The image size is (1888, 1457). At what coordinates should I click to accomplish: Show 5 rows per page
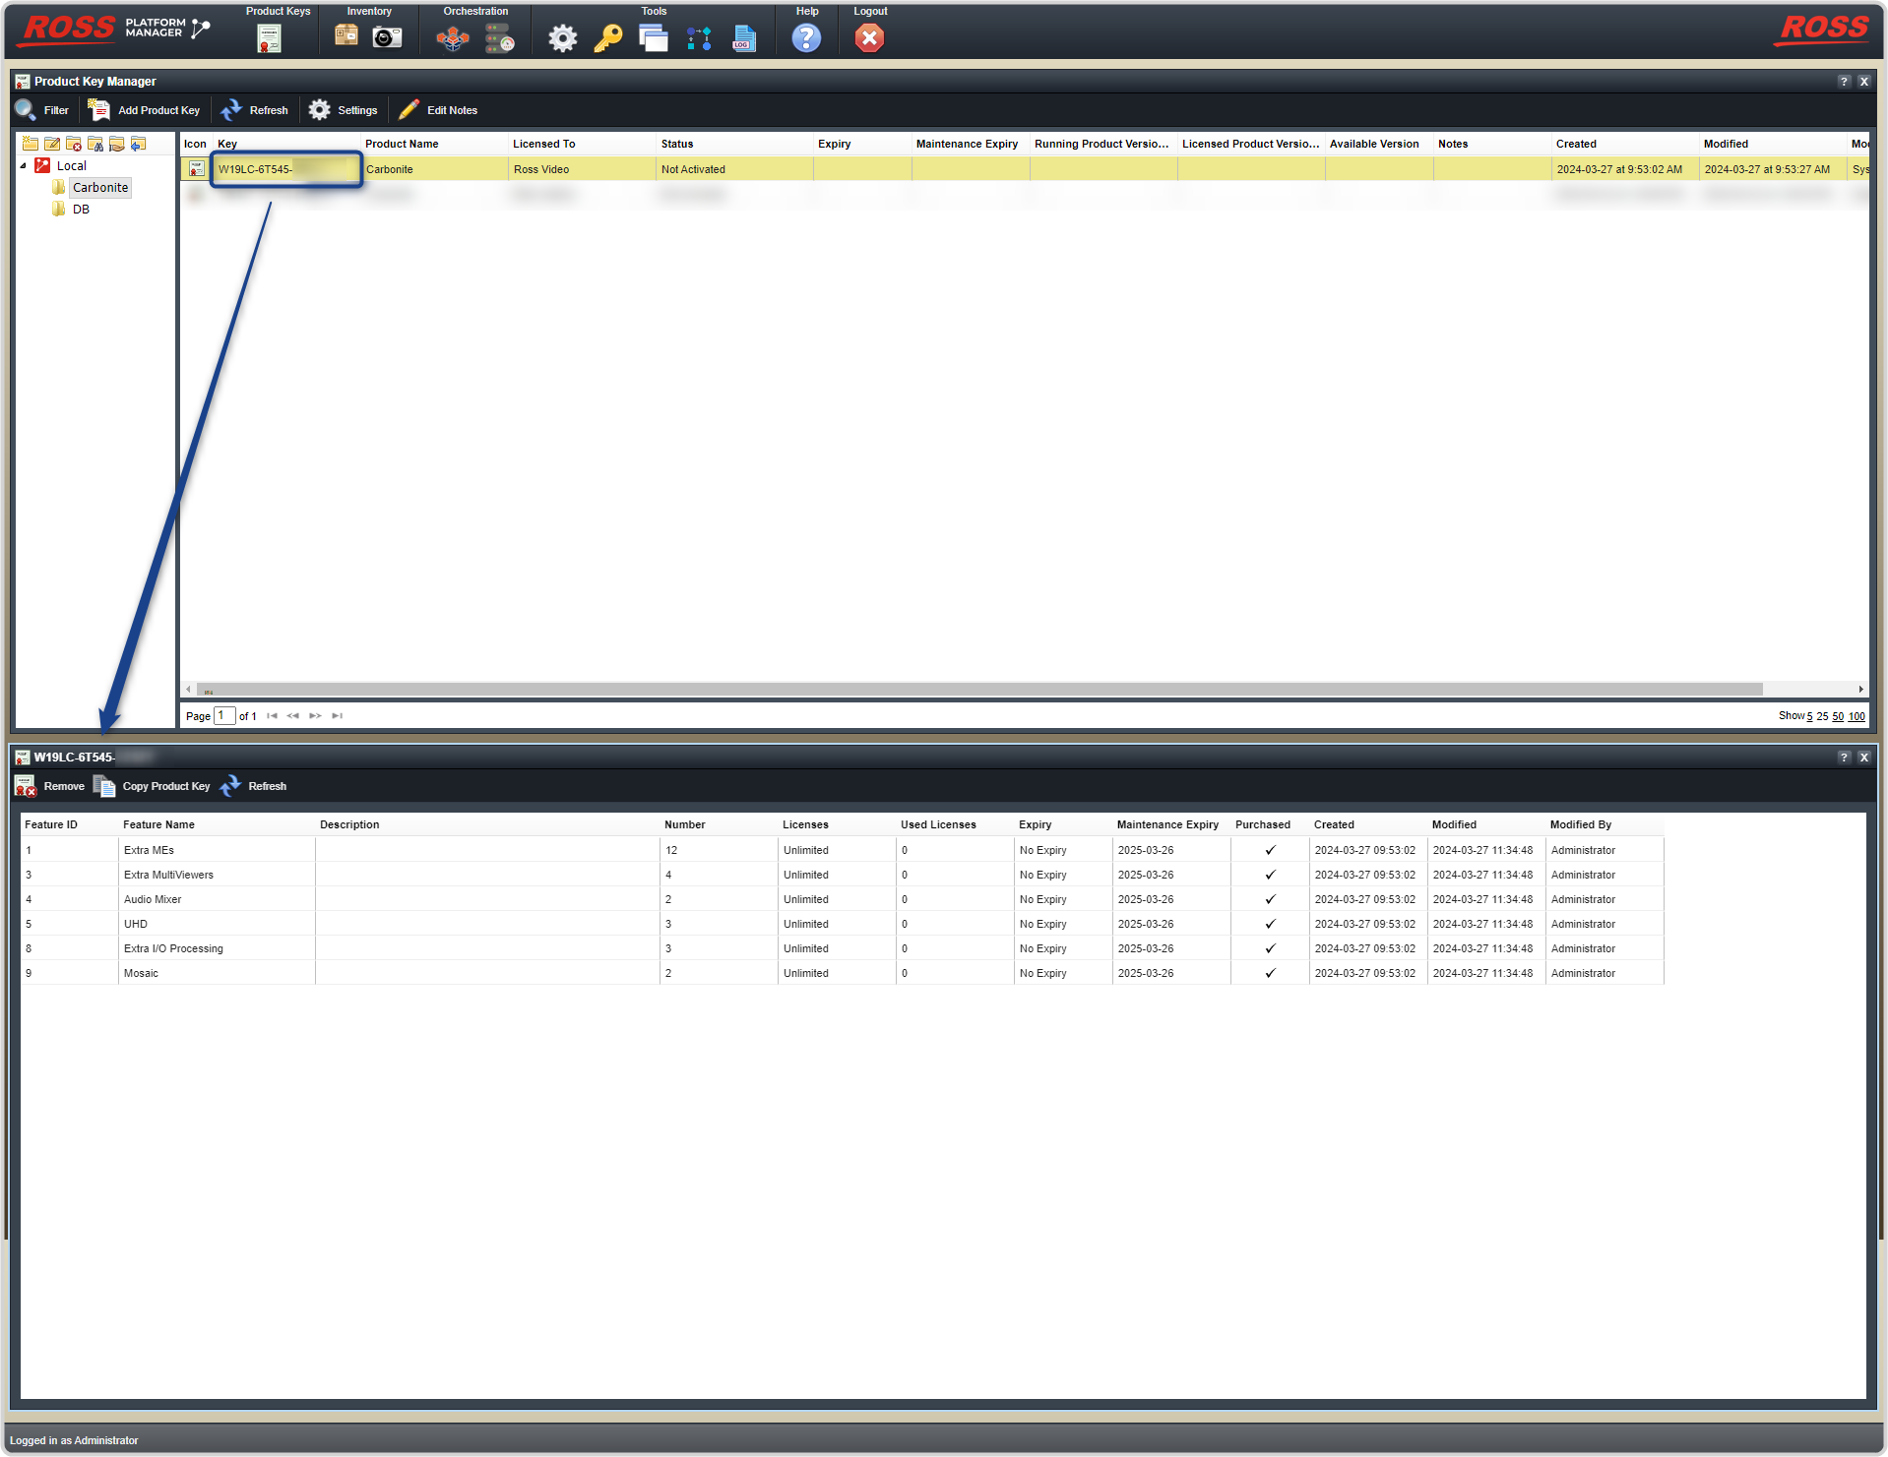(x=1809, y=716)
